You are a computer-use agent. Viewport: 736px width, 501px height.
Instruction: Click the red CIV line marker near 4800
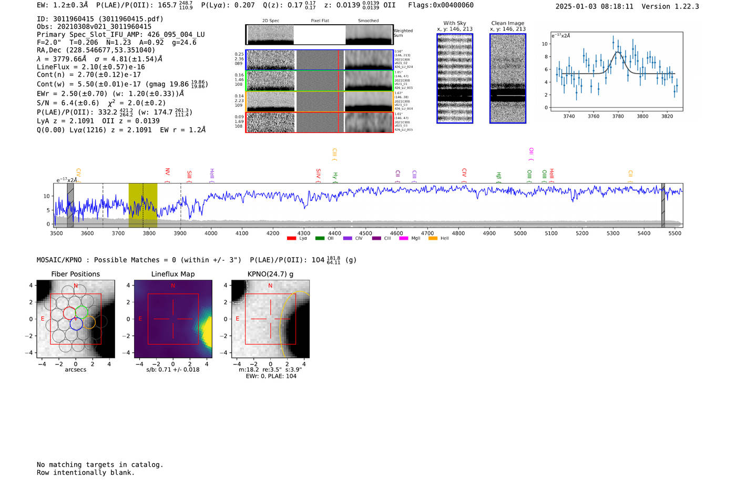[x=464, y=176]
